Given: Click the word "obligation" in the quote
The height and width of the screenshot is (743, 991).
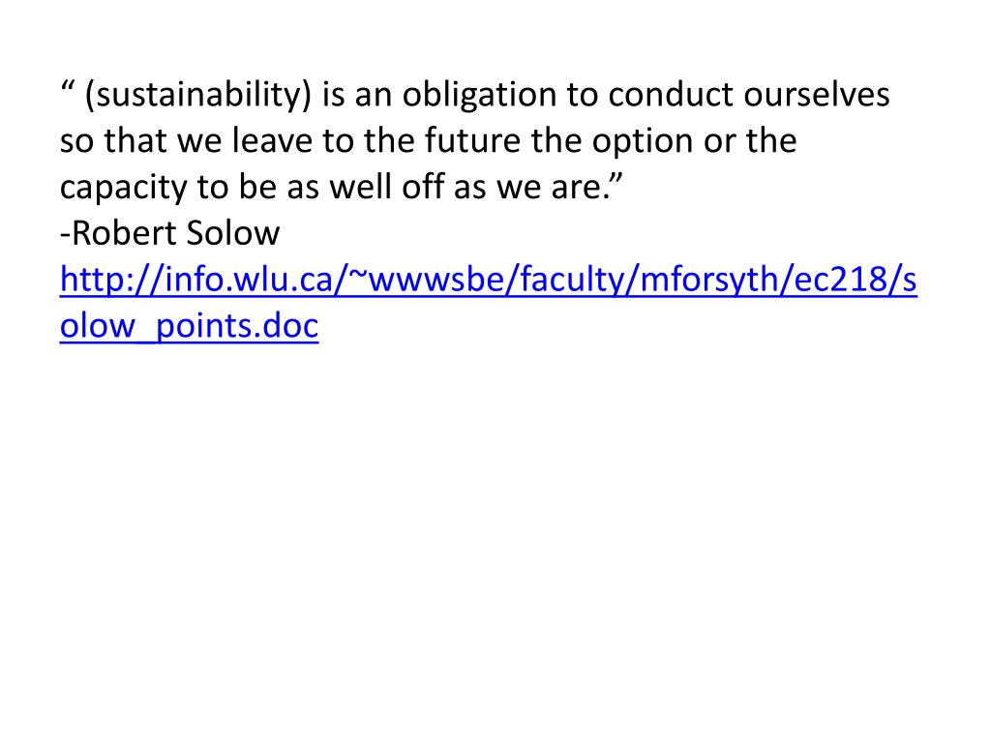Looking at the screenshot, I should click(x=480, y=95).
